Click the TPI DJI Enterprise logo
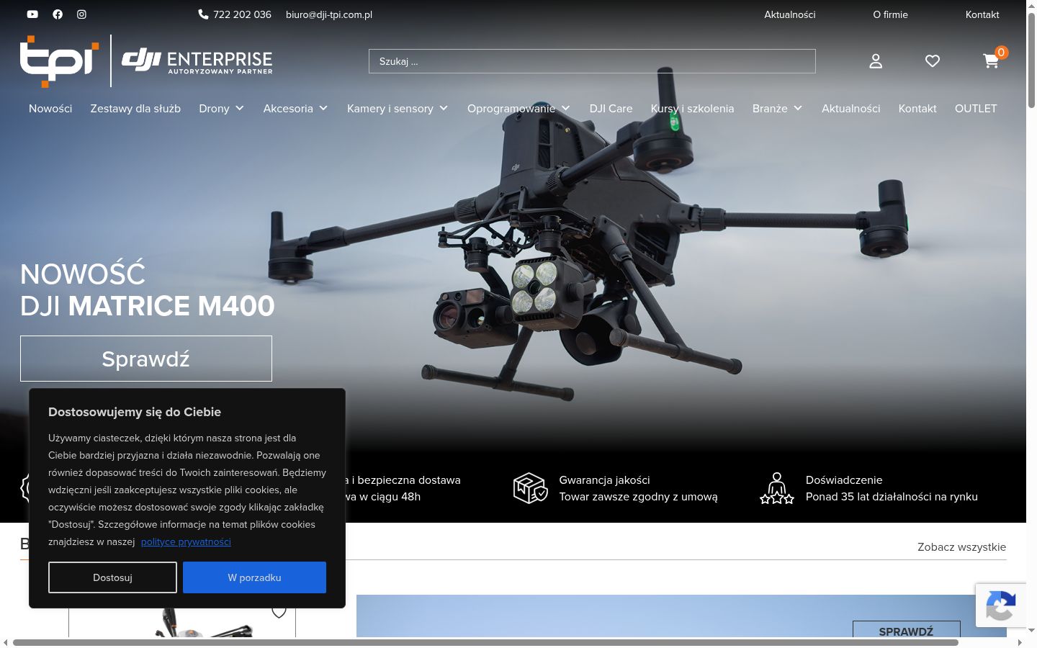The height and width of the screenshot is (648, 1037). pyautogui.click(x=146, y=61)
